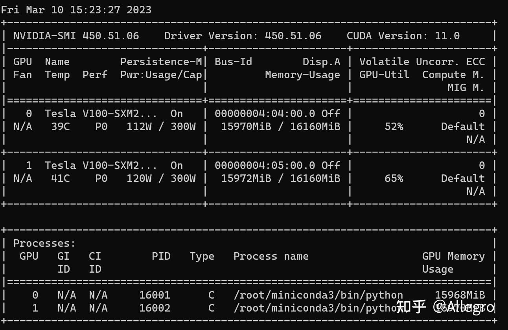Select process ID 16002
Image resolution: width=508 pixels, height=330 pixels.
(x=155, y=308)
